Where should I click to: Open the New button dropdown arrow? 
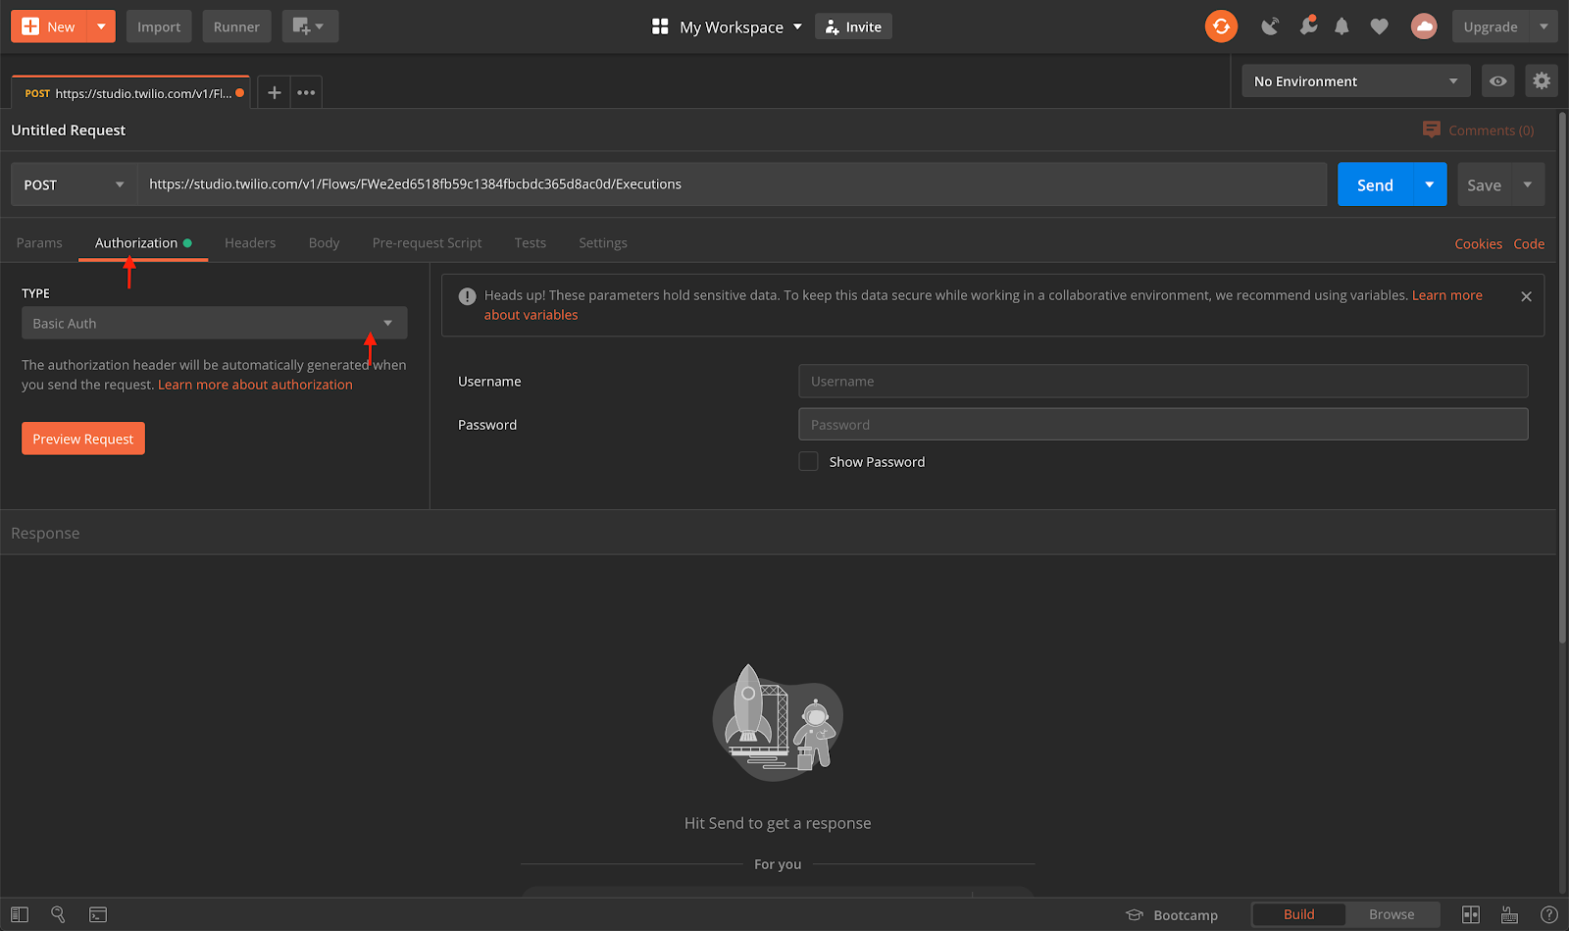101,26
